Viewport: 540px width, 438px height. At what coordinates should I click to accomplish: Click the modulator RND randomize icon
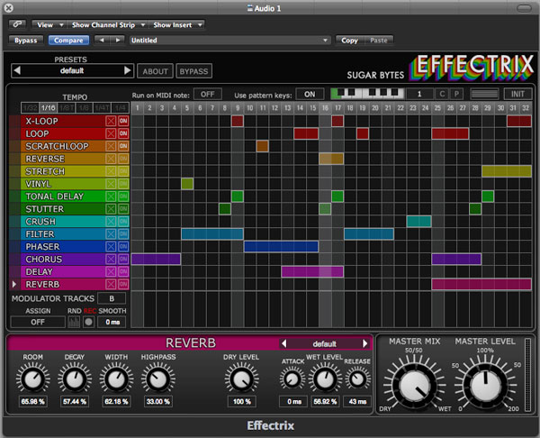pos(74,322)
